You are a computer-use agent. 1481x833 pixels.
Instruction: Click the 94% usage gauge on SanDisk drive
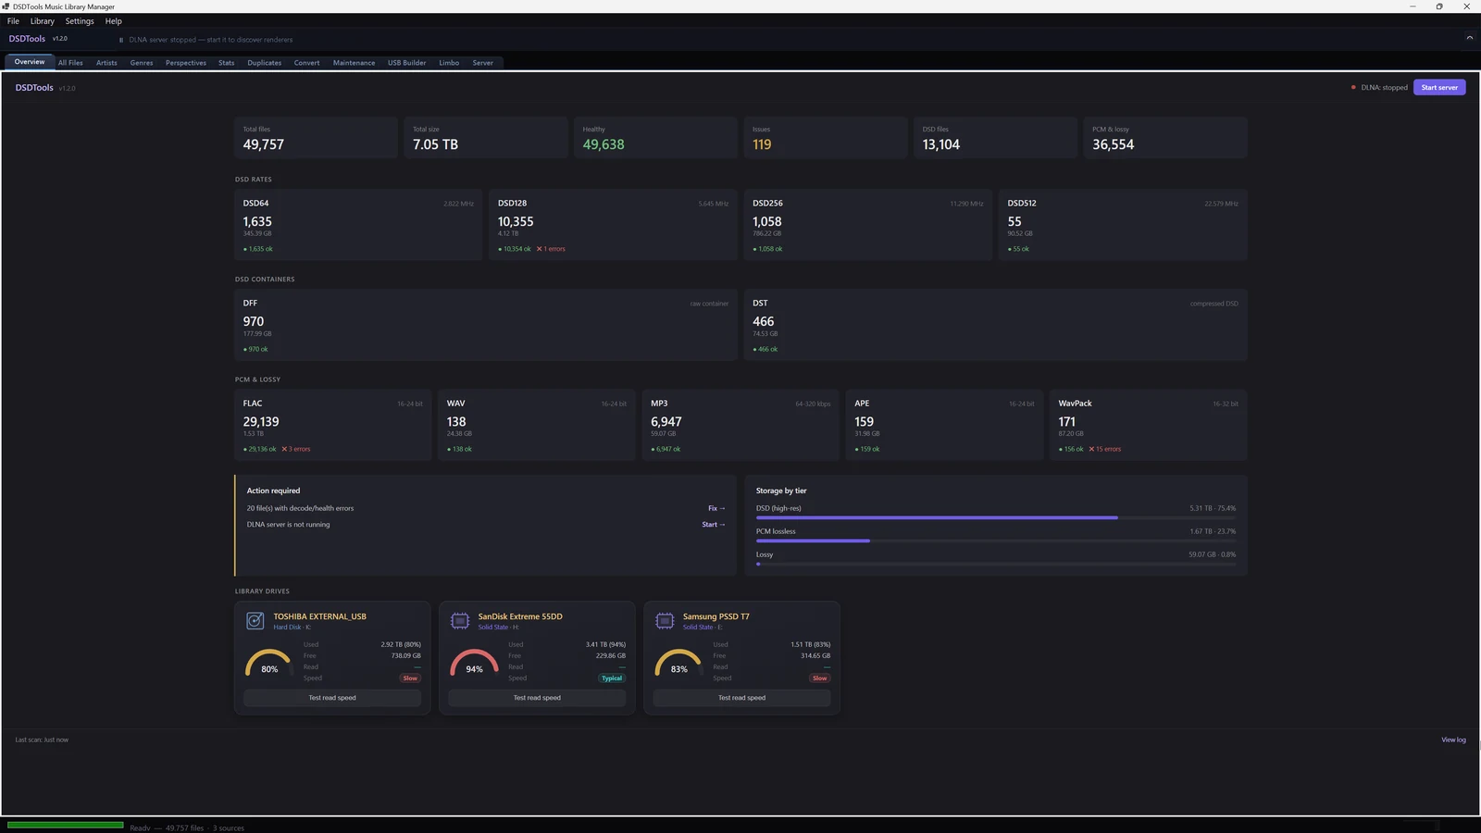474,663
